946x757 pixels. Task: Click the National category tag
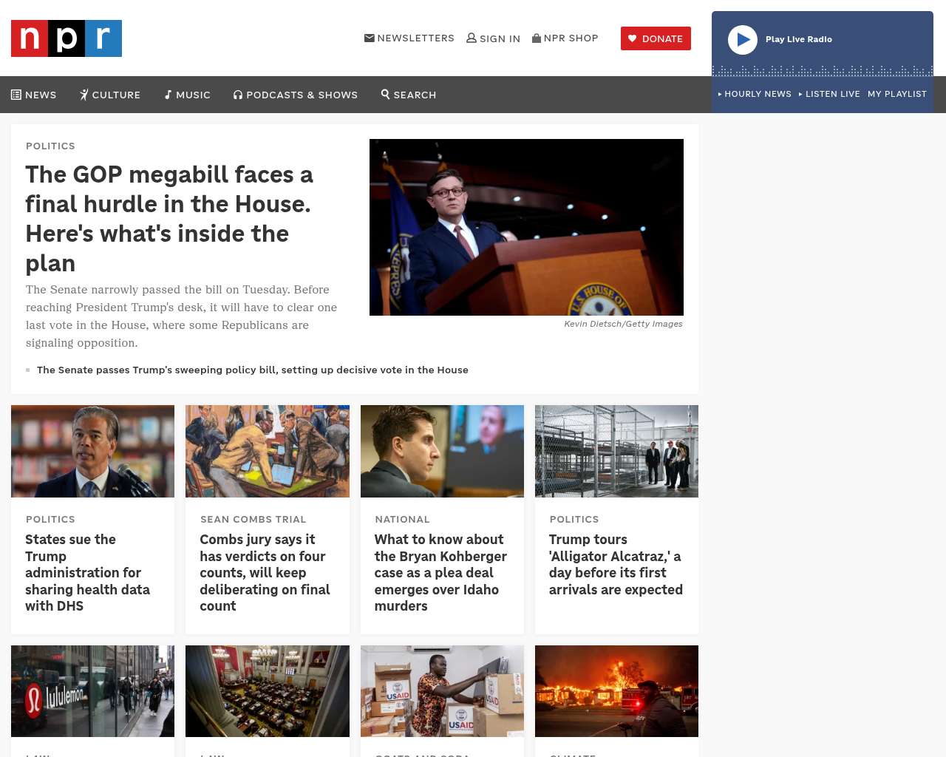pyautogui.click(x=402, y=519)
